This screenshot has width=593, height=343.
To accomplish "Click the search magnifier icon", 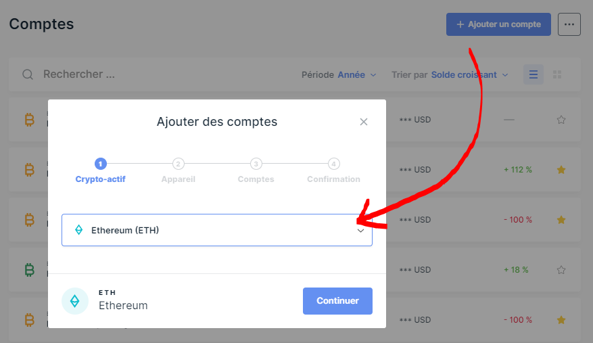I will click(x=28, y=74).
